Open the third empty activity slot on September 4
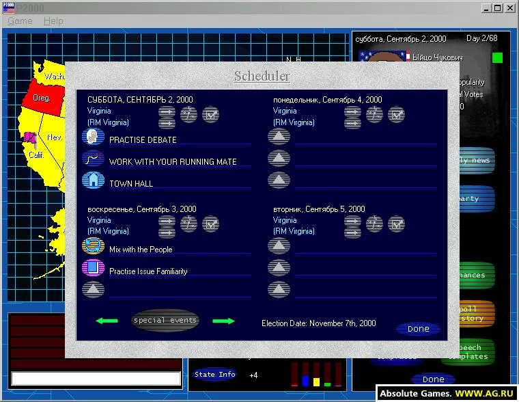This screenshot has height=402, width=519. pos(279,180)
